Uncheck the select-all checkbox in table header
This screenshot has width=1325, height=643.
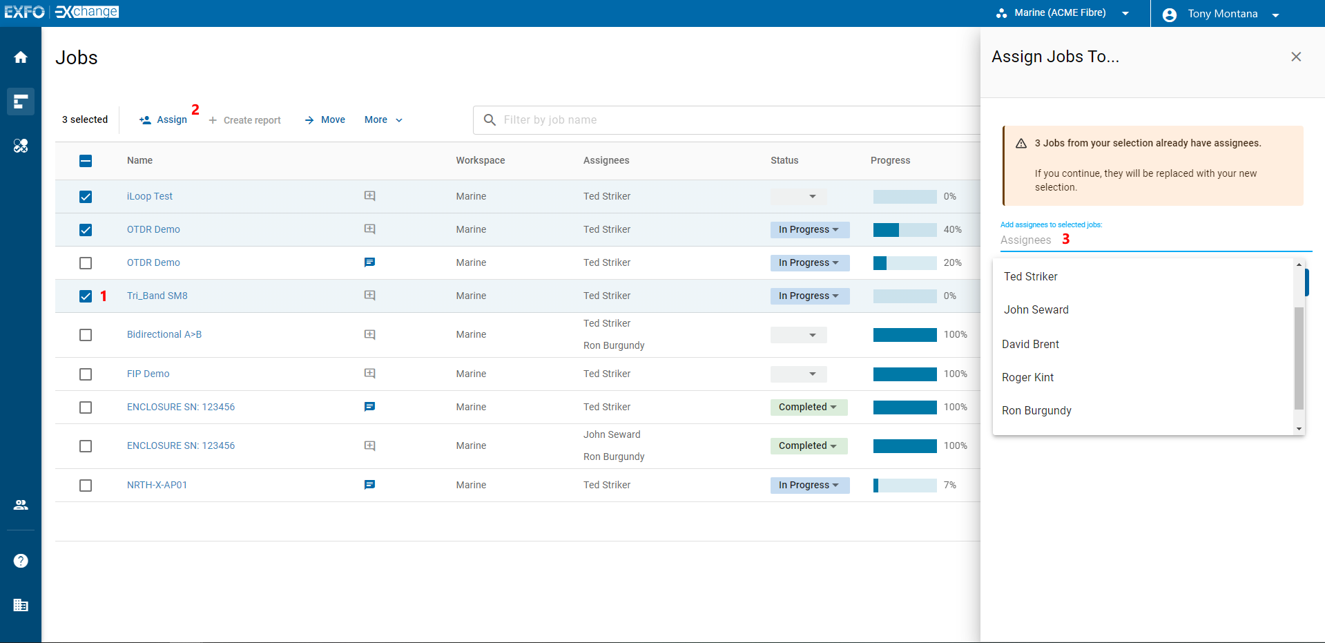click(85, 160)
